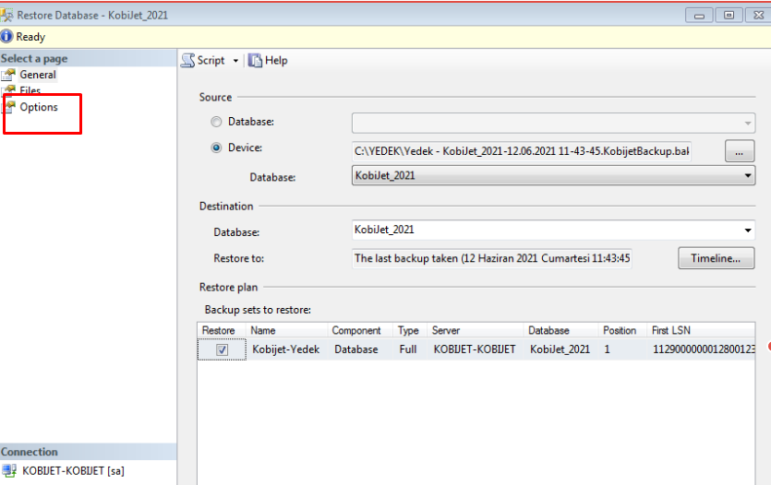Browse for backup device with ellipsis button
The image size is (771, 485).
(x=739, y=151)
